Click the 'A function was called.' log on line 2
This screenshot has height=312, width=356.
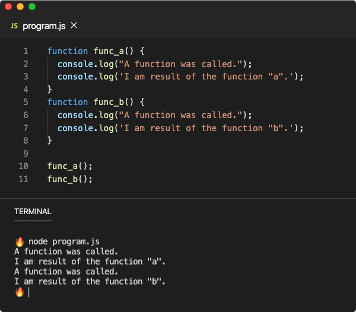tap(155, 64)
